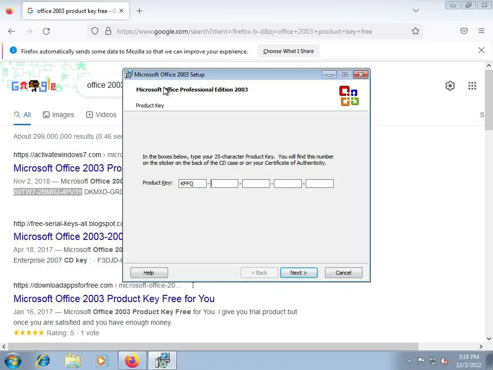This screenshot has height=370, width=493.
Task: Click highlighted key text 89TW7-2BMRJ-4PV3Y
Action: (48, 192)
